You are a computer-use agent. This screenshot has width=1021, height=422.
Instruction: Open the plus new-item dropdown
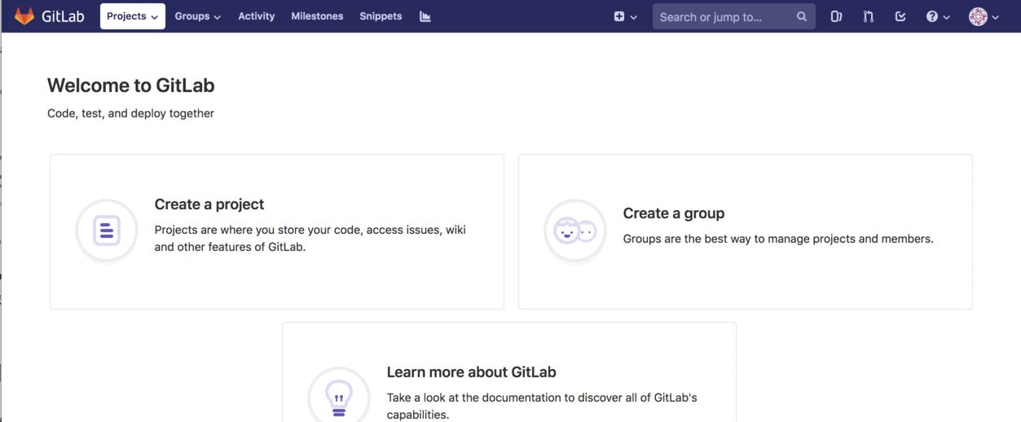tap(625, 16)
